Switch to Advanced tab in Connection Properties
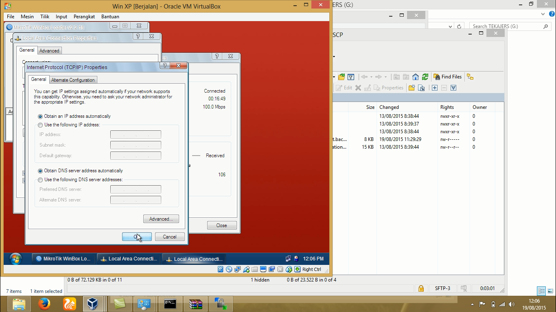The height and width of the screenshot is (312, 556). tap(49, 51)
